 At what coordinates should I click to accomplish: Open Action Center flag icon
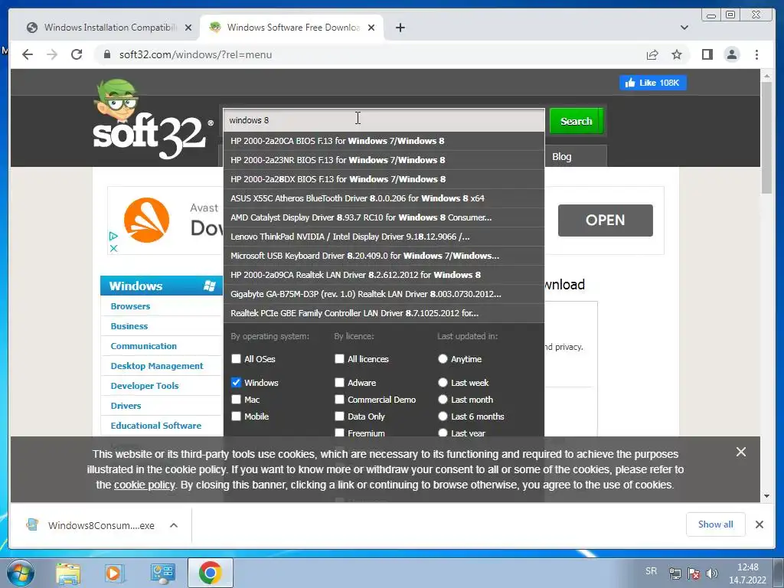coord(694,573)
